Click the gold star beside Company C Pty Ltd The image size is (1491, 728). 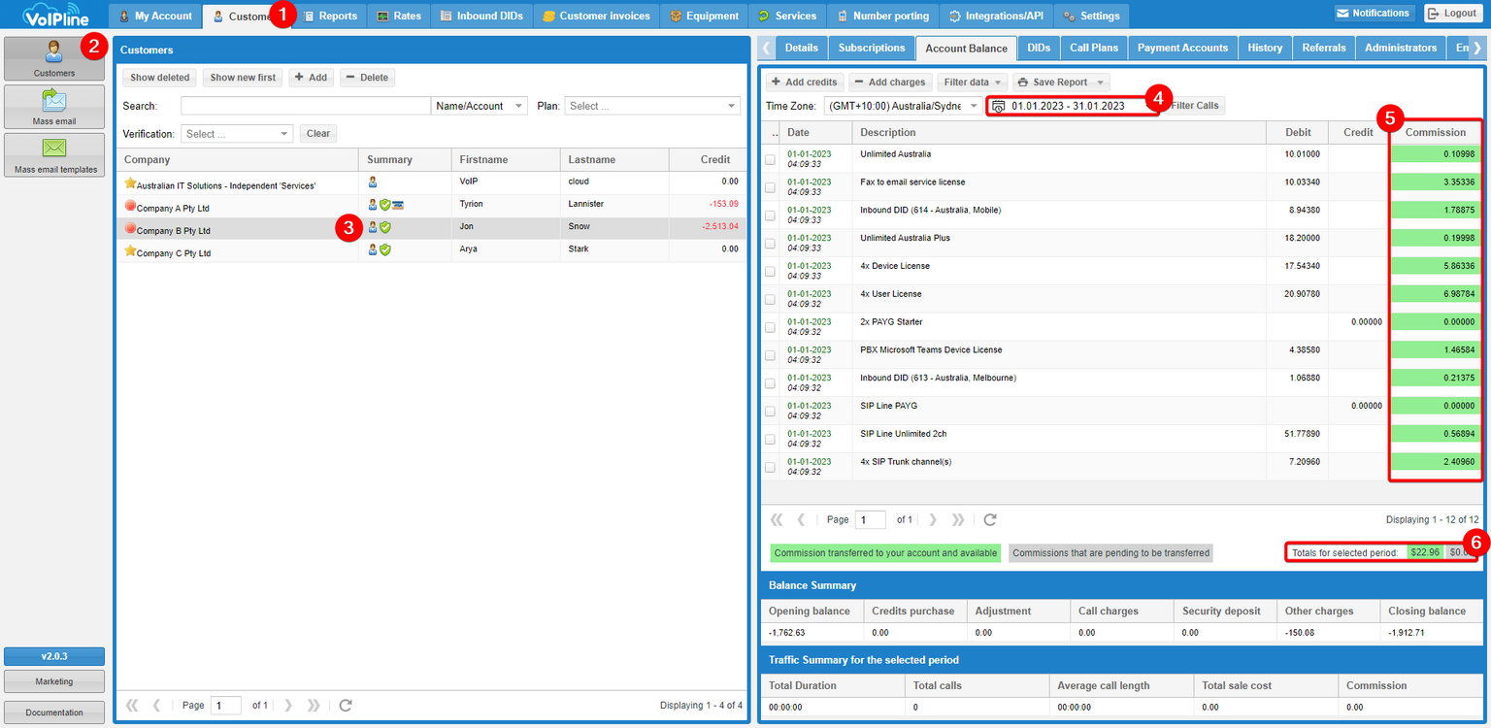[130, 250]
